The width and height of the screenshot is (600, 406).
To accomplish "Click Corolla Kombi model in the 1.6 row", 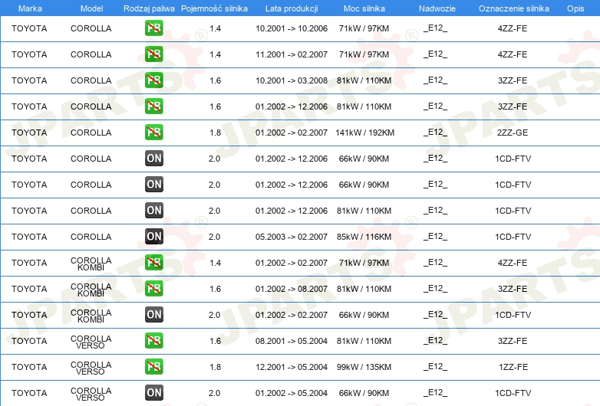I will pos(91,290).
